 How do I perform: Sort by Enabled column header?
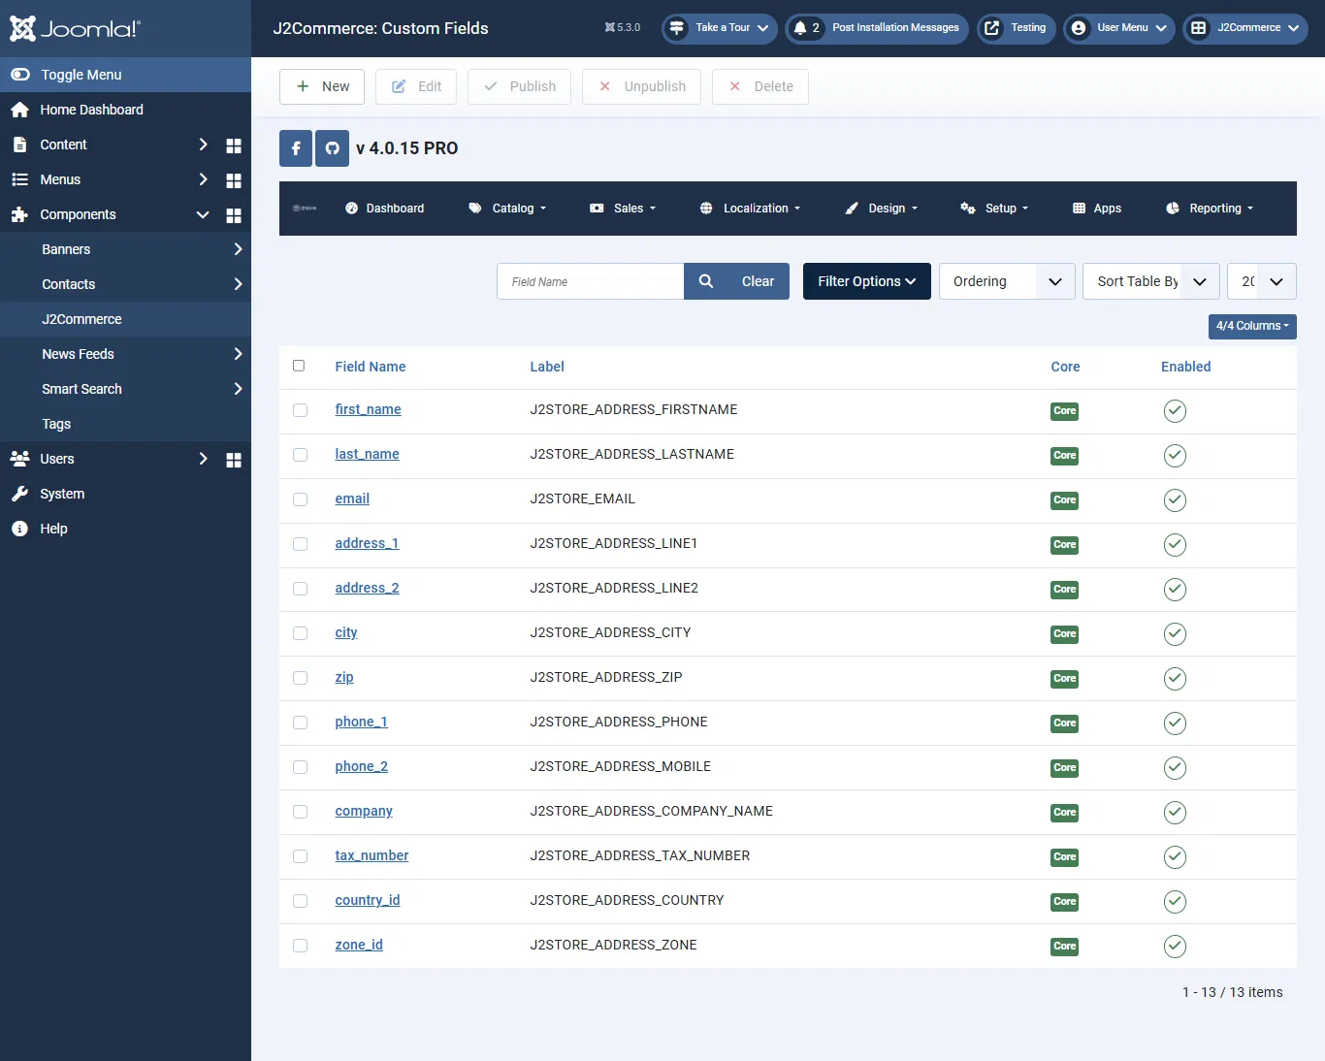pyautogui.click(x=1185, y=367)
